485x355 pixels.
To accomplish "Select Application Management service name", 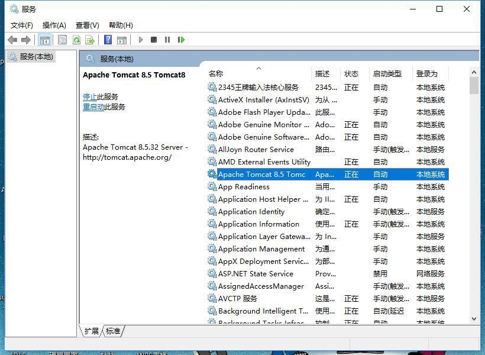I will pyautogui.click(x=261, y=249).
